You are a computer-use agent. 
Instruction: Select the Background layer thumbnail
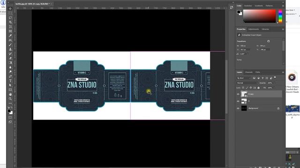(x=244, y=108)
